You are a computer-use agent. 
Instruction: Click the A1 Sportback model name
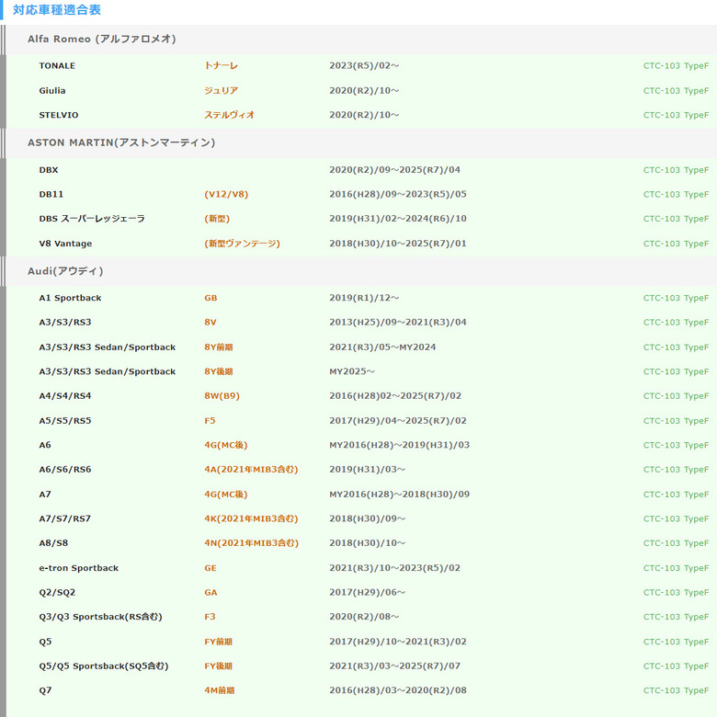click(70, 298)
